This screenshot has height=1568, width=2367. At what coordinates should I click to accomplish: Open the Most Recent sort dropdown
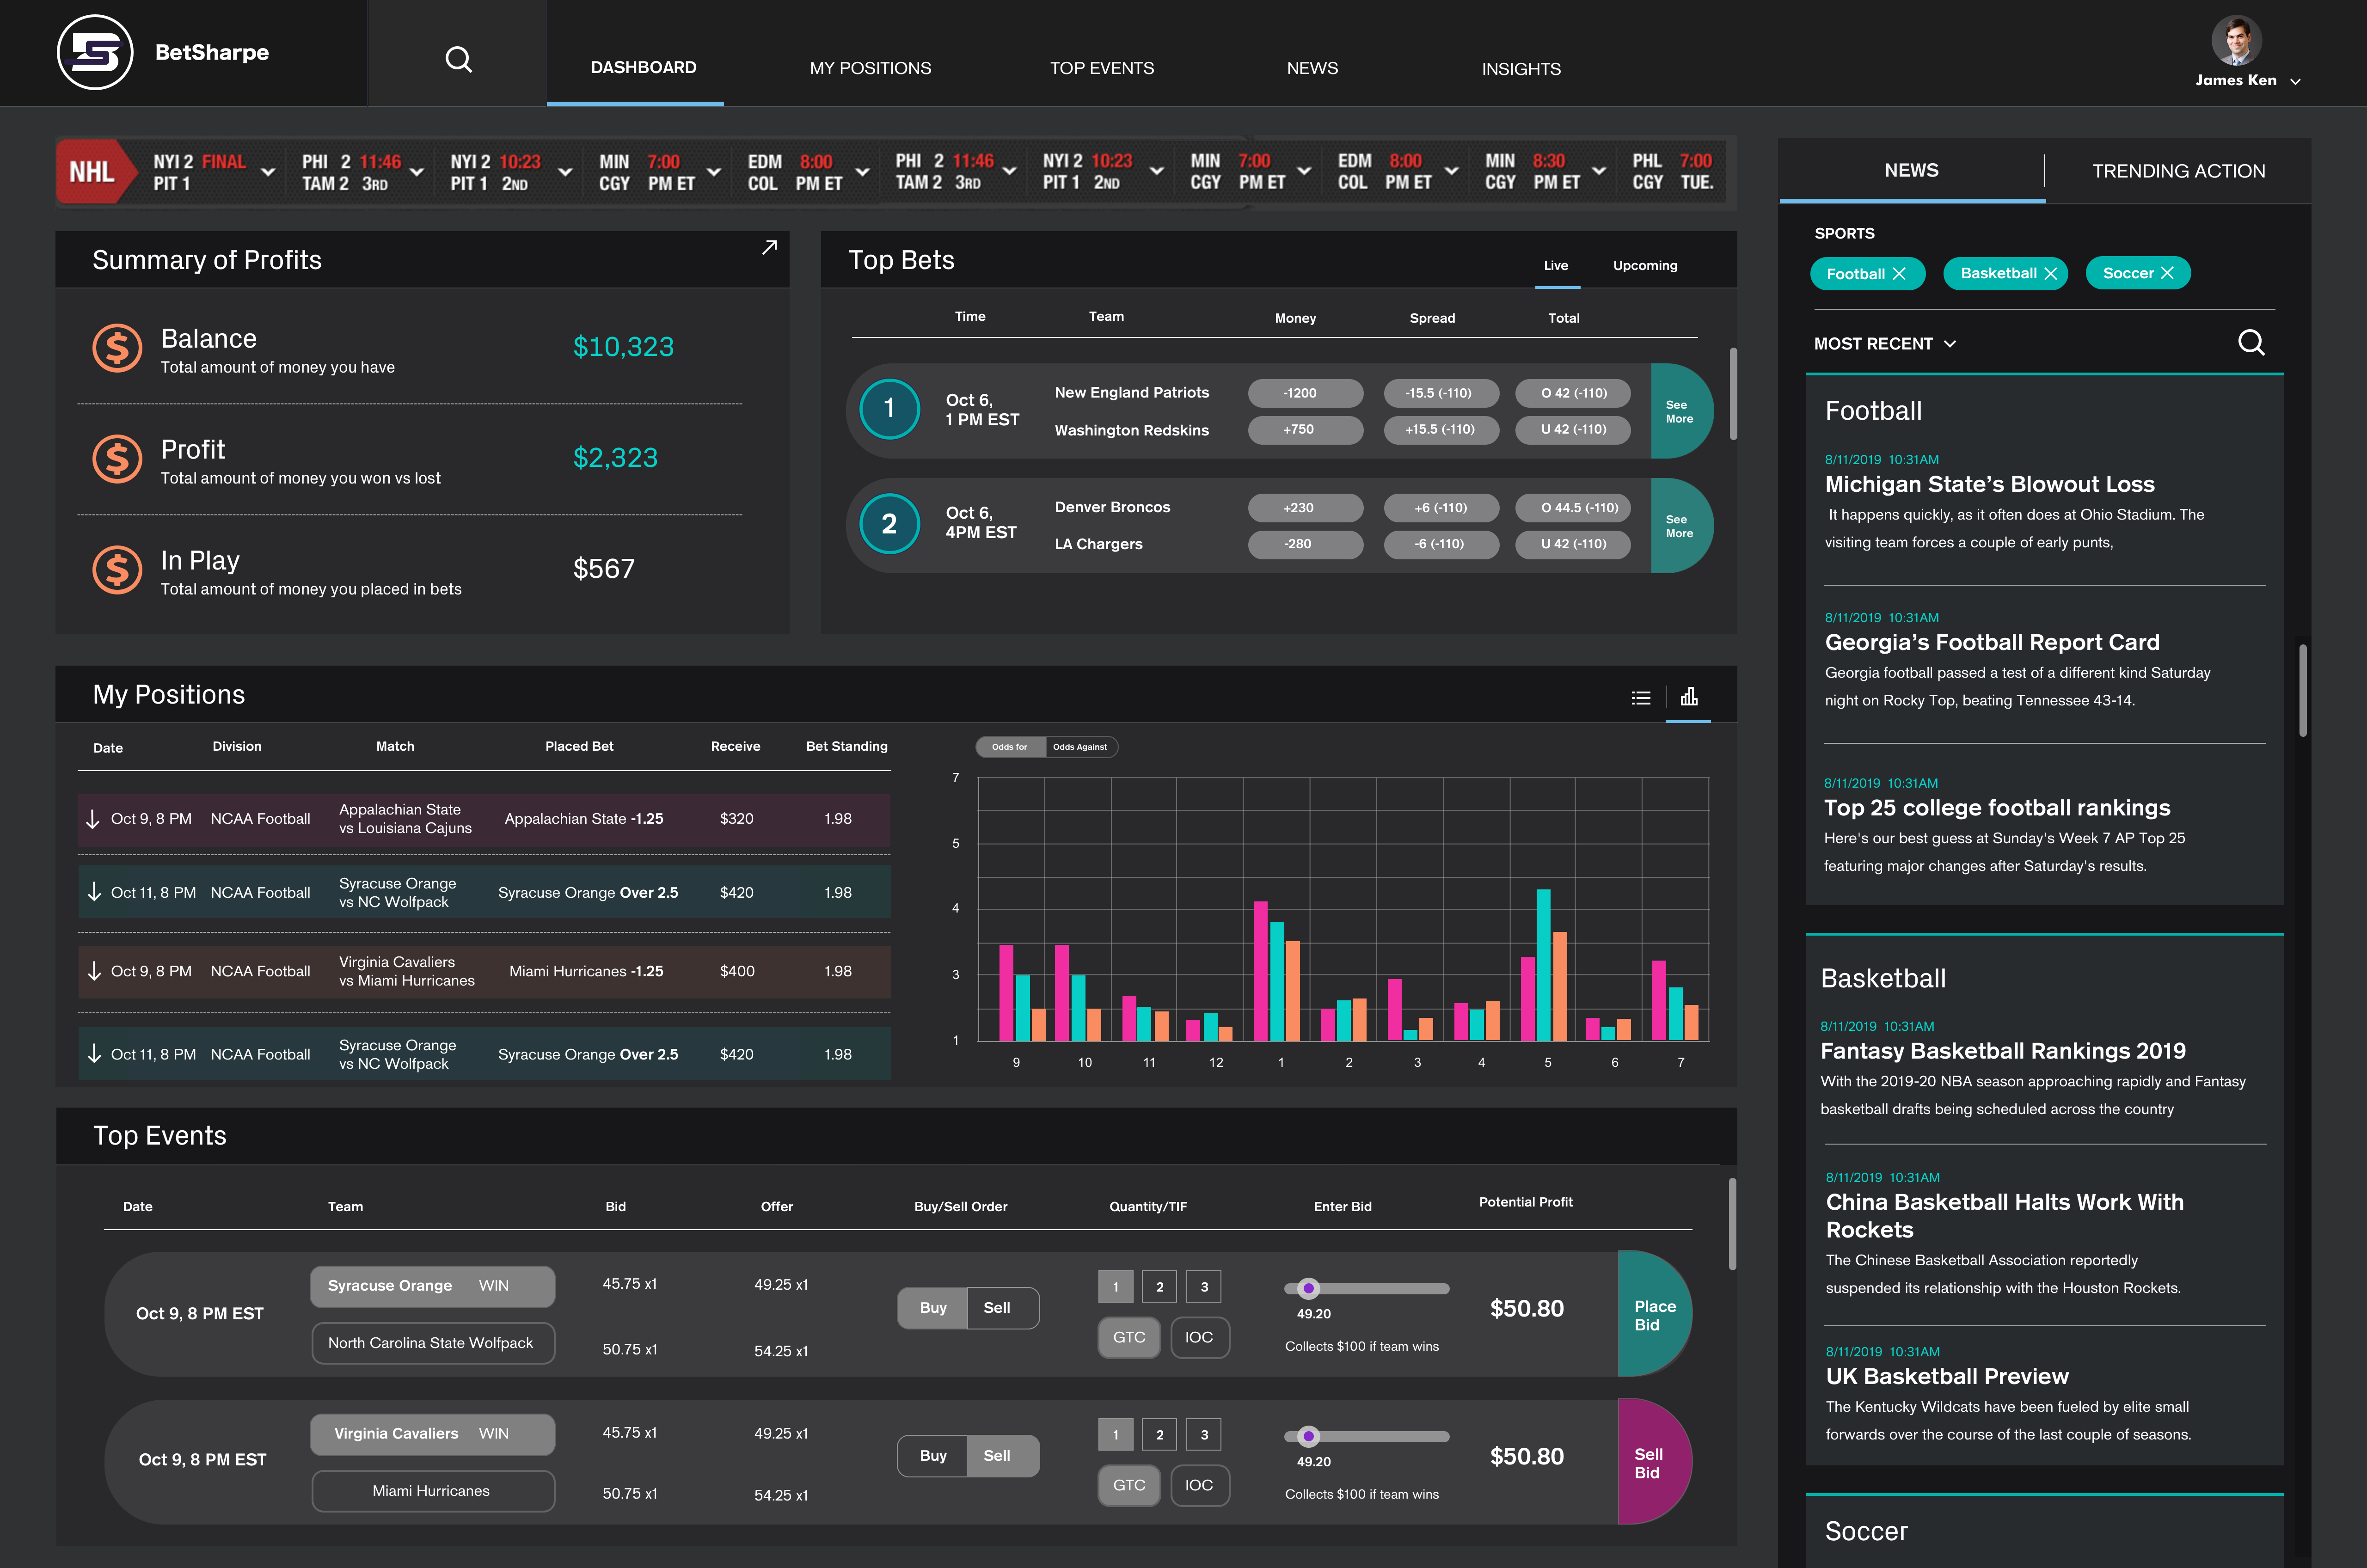[1884, 344]
